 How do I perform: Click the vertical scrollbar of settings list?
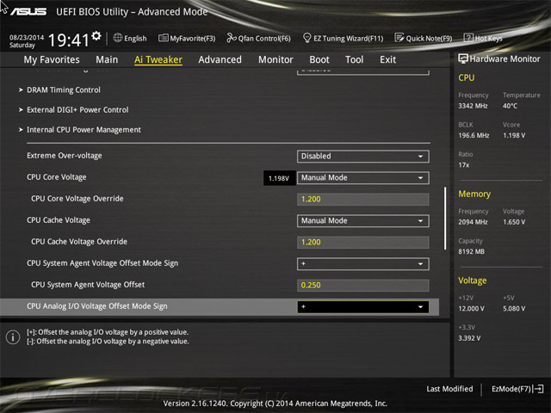(x=445, y=218)
